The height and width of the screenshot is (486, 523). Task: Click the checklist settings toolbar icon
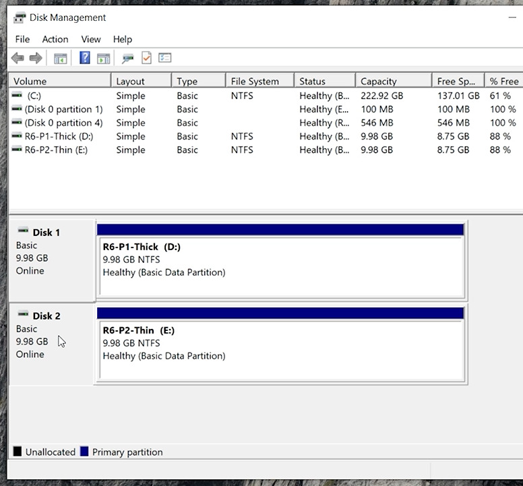click(x=164, y=58)
